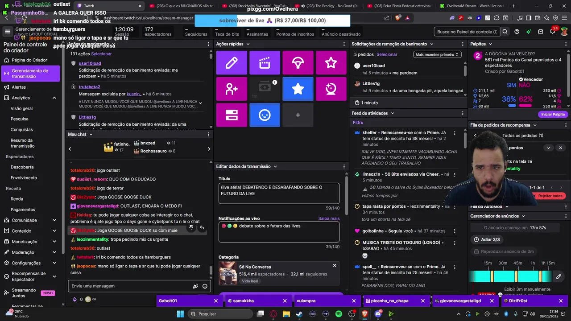
Task: Open the inbox envelope icon in the header
Action: coord(541,32)
